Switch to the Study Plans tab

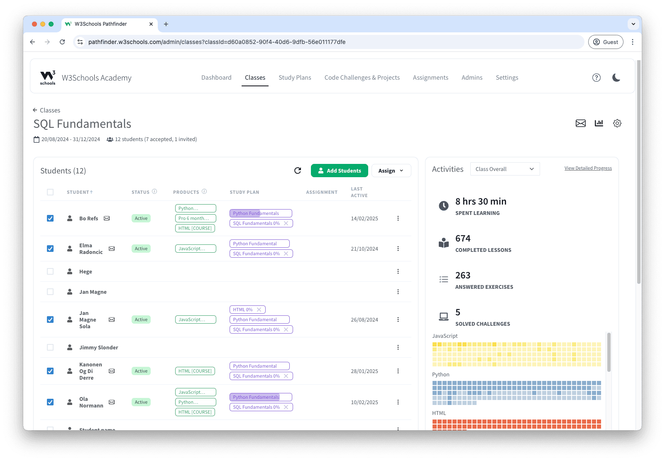(295, 78)
